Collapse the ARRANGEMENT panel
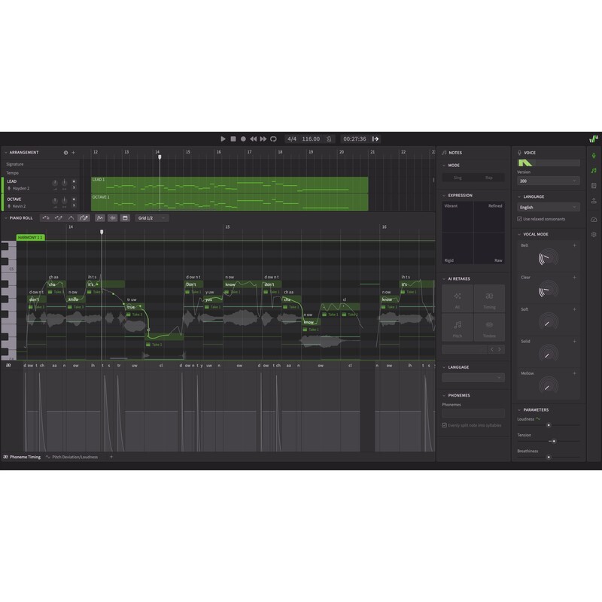 (6, 151)
